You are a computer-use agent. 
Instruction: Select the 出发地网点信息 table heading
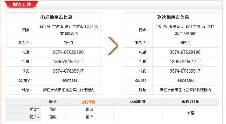tap(56, 17)
